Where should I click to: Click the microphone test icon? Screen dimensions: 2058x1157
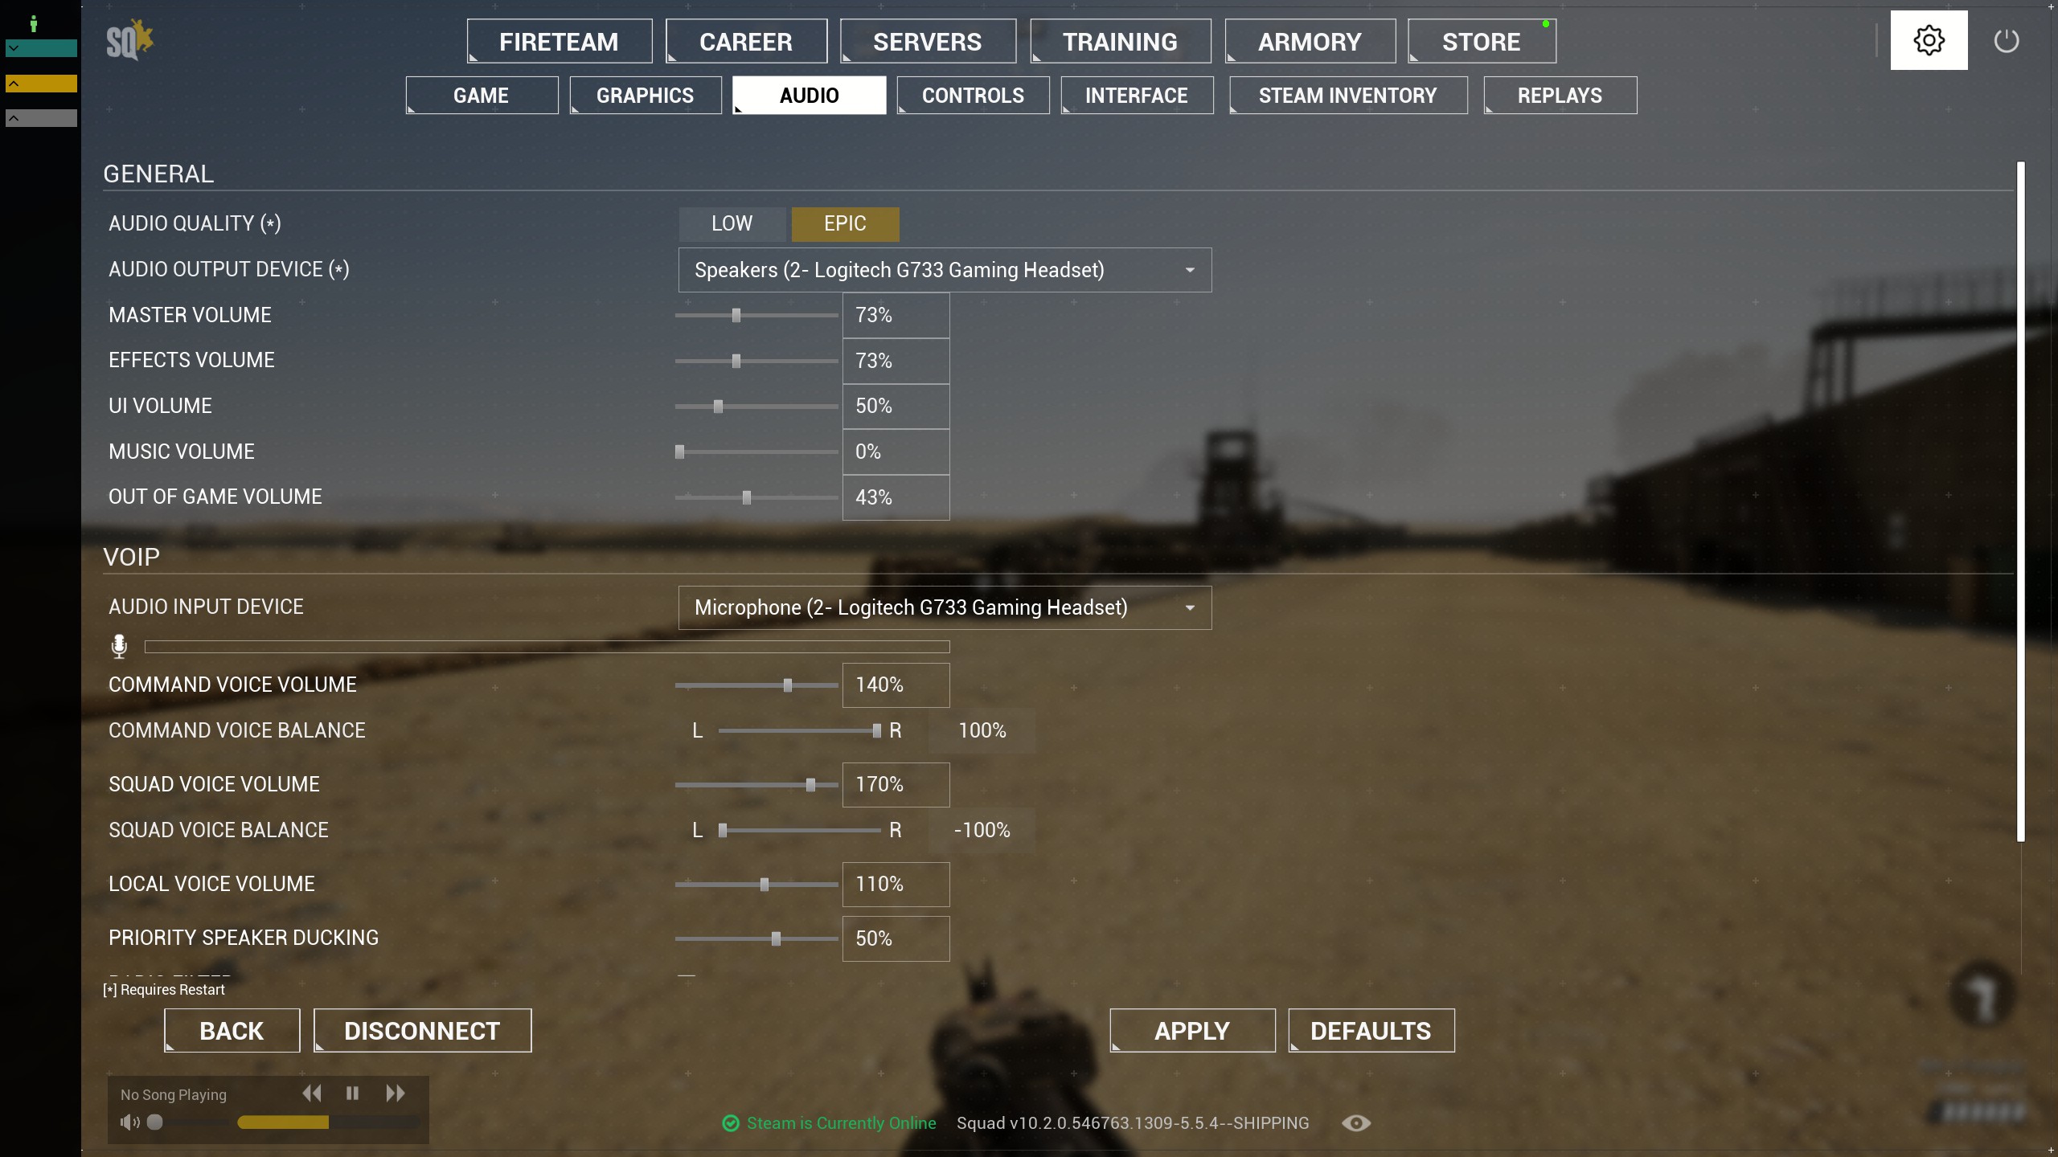tap(119, 647)
